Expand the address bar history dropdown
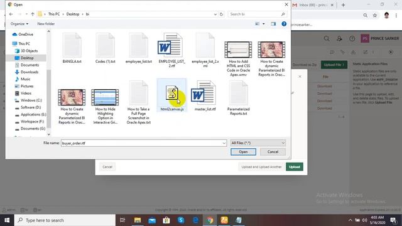Screen dimensions: 402x226 click(x=215, y=14)
